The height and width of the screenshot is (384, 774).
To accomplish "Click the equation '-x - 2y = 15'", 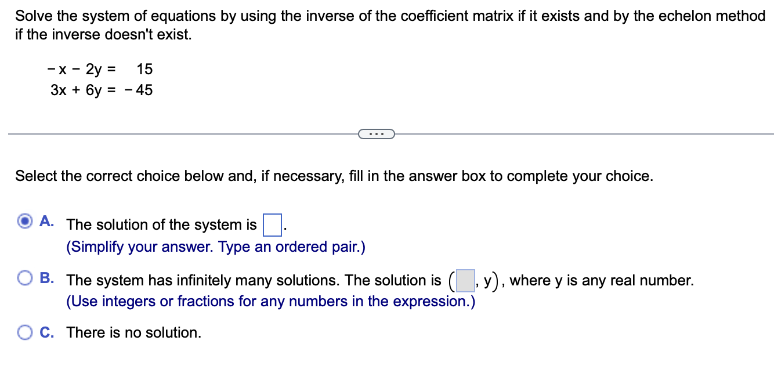I will click(100, 69).
